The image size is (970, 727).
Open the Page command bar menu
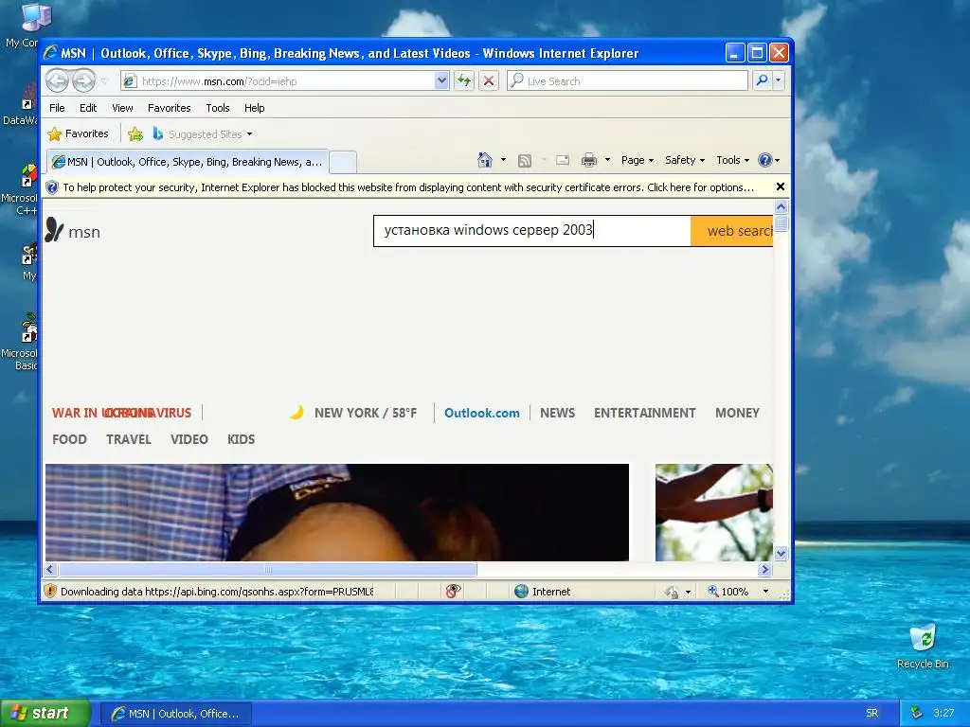click(x=638, y=160)
